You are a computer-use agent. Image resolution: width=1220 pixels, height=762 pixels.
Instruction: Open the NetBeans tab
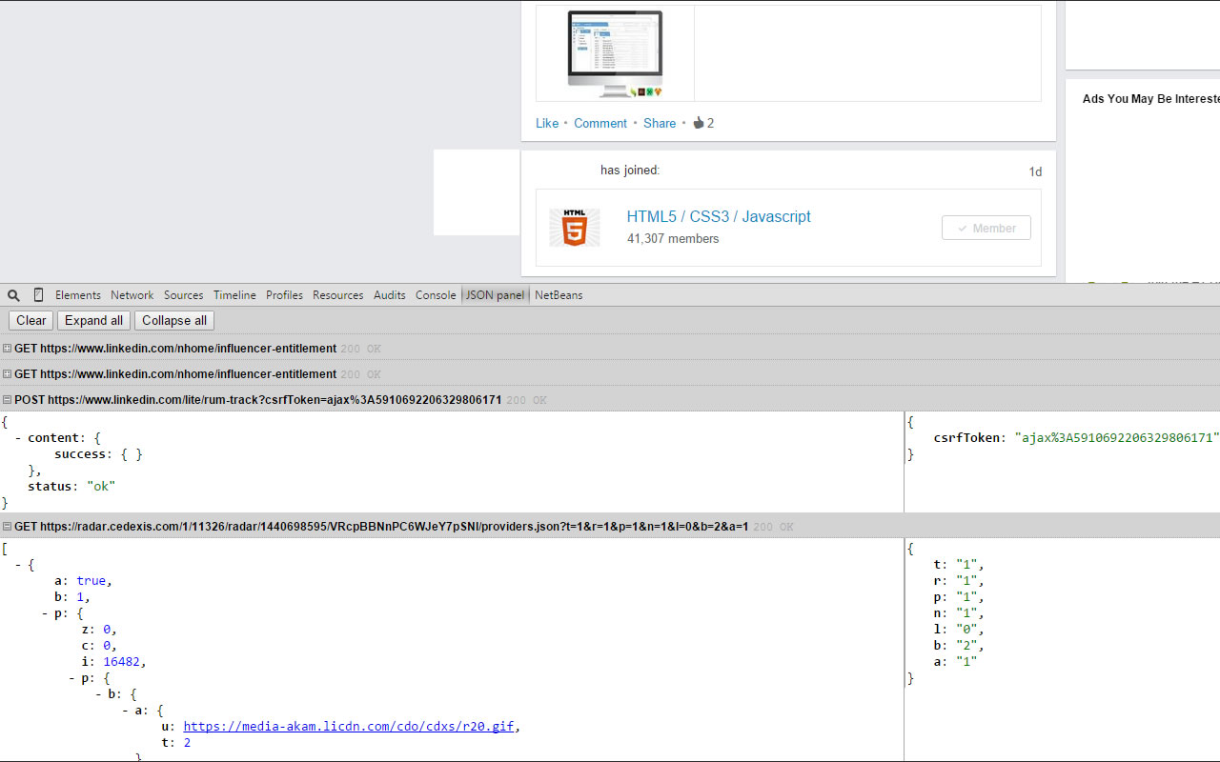[559, 295]
